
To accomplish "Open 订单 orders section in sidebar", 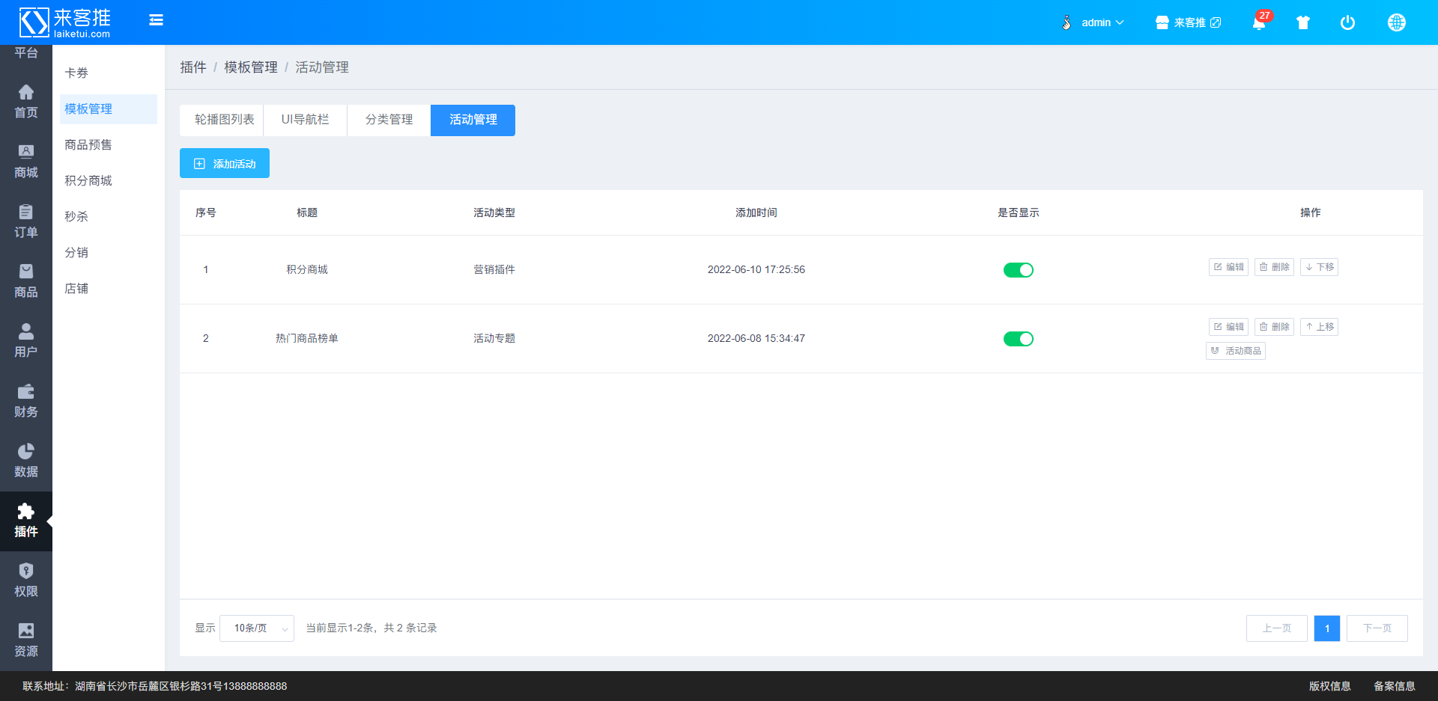I will (x=26, y=221).
